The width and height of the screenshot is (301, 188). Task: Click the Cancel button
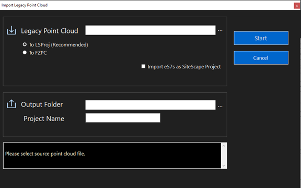click(261, 58)
